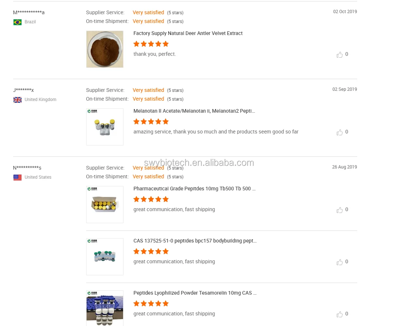
Task: Click the United States flag icon
Action: click(x=18, y=178)
